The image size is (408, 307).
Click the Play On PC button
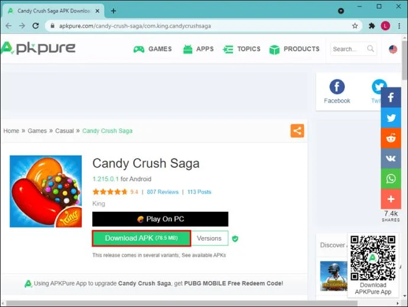click(x=160, y=219)
